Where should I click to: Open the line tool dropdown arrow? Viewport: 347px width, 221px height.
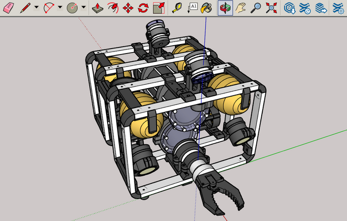point(37,7)
